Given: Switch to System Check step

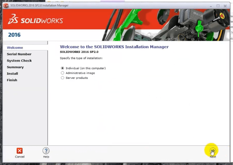Looking at the screenshot, I should point(19,61).
